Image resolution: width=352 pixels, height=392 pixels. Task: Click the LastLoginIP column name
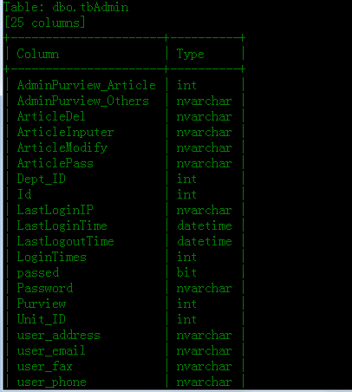[x=55, y=210]
